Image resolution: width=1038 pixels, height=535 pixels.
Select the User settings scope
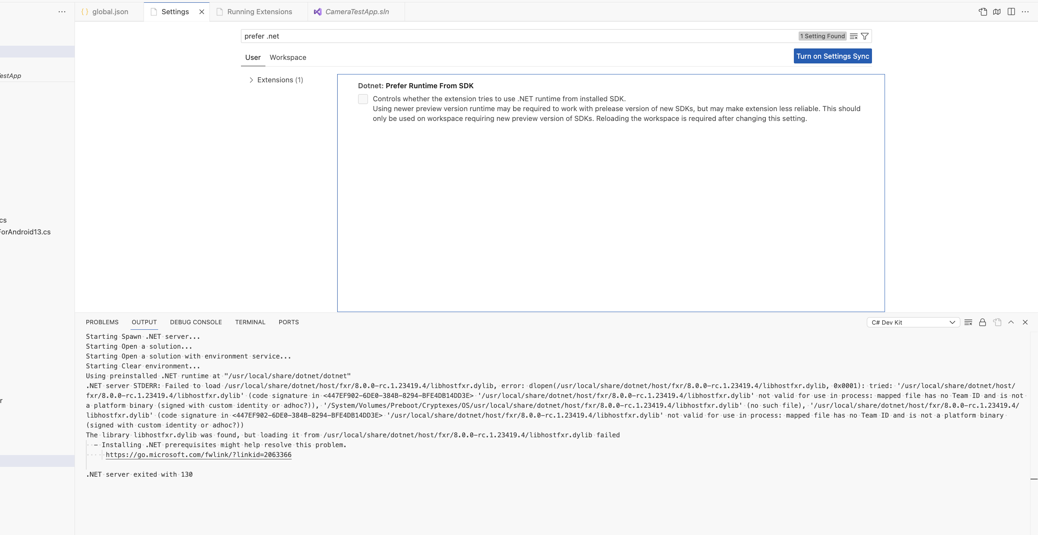pyautogui.click(x=253, y=58)
